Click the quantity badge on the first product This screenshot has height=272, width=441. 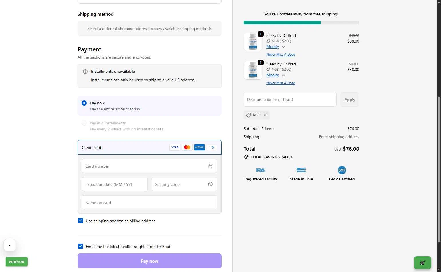point(261,34)
